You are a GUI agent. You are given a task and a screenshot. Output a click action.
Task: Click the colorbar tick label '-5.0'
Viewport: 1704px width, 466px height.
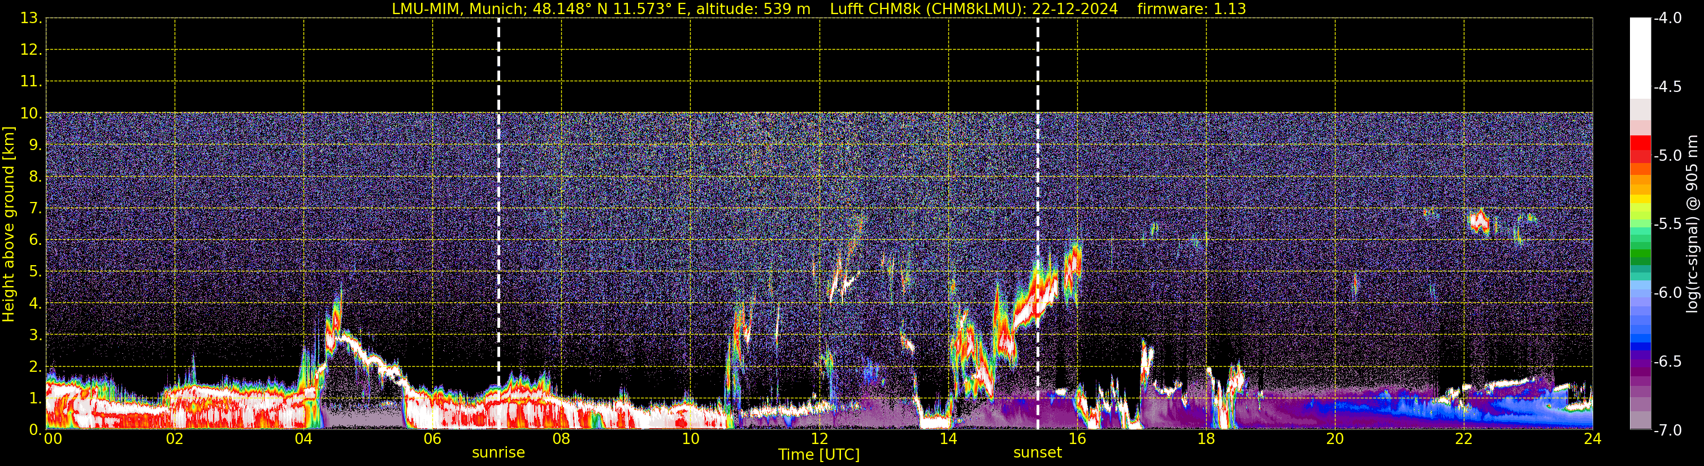coord(1668,156)
